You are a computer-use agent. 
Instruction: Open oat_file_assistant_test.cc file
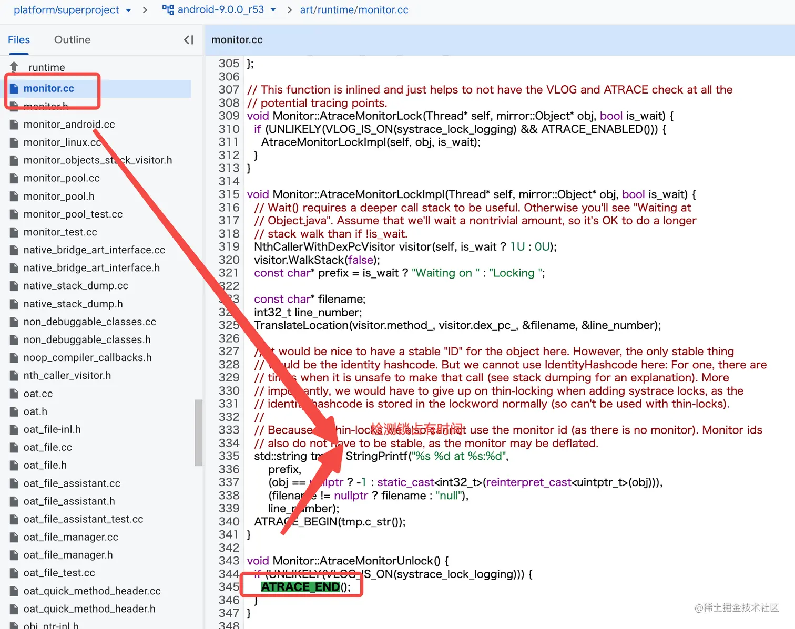[x=84, y=519]
